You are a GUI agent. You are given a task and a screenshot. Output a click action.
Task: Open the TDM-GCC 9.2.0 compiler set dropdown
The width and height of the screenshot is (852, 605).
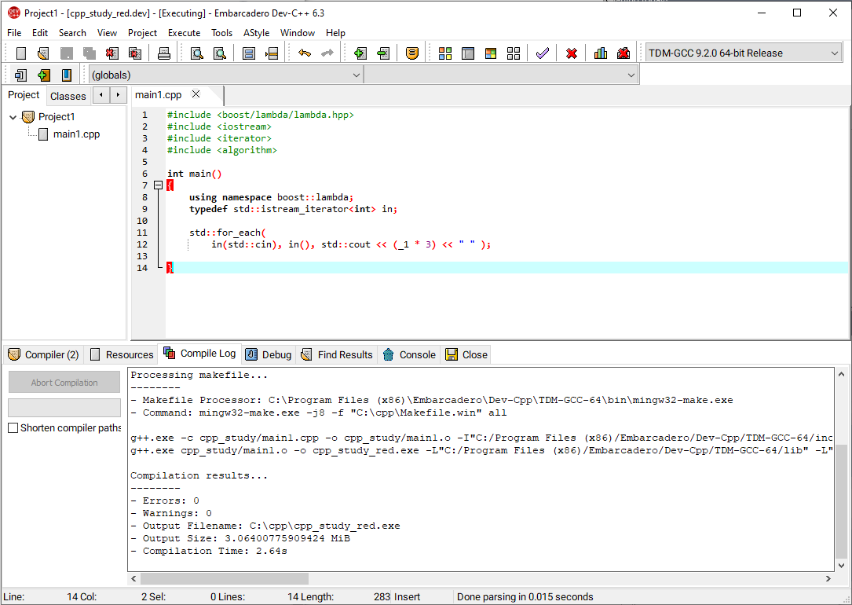coord(744,53)
